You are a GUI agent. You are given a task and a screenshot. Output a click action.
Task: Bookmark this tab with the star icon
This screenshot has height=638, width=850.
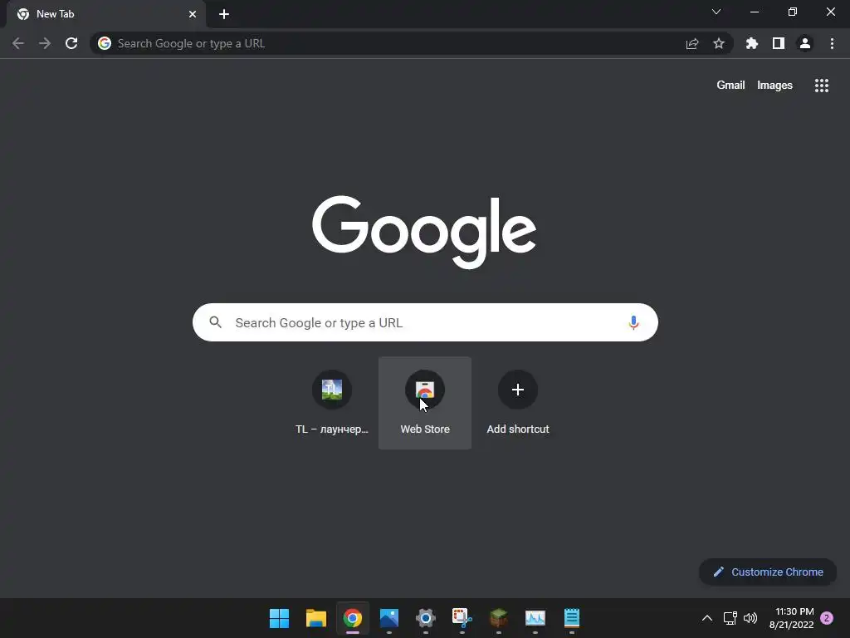(719, 43)
